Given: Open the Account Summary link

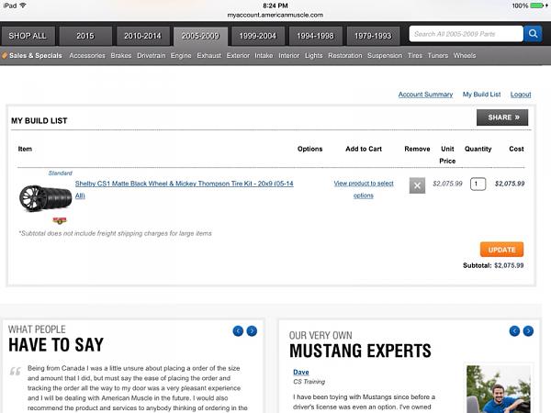Looking at the screenshot, I should click(x=425, y=95).
